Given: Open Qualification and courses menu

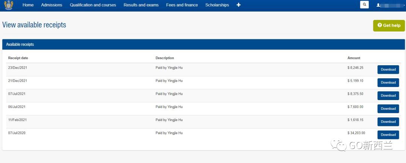Looking at the screenshot, I should coord(93,5).
